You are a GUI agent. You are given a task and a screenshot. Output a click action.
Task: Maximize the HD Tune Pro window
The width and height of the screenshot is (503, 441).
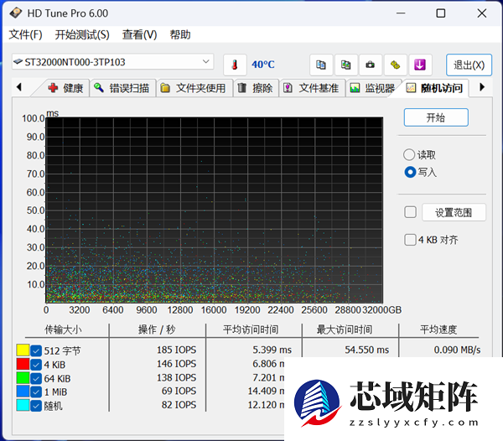[441, 13]
